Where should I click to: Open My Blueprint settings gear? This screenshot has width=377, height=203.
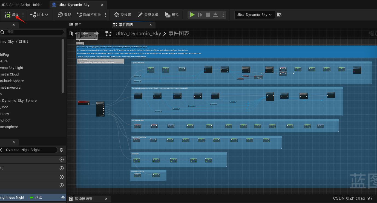coord(62,150)
